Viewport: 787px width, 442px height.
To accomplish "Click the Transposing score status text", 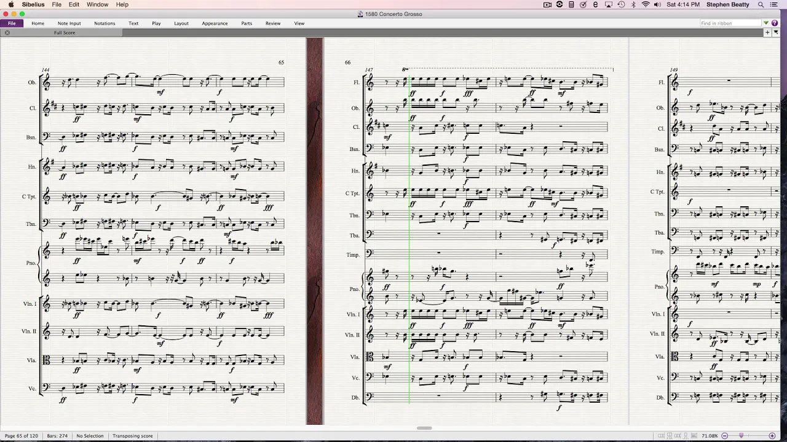I will pos(132,436).
